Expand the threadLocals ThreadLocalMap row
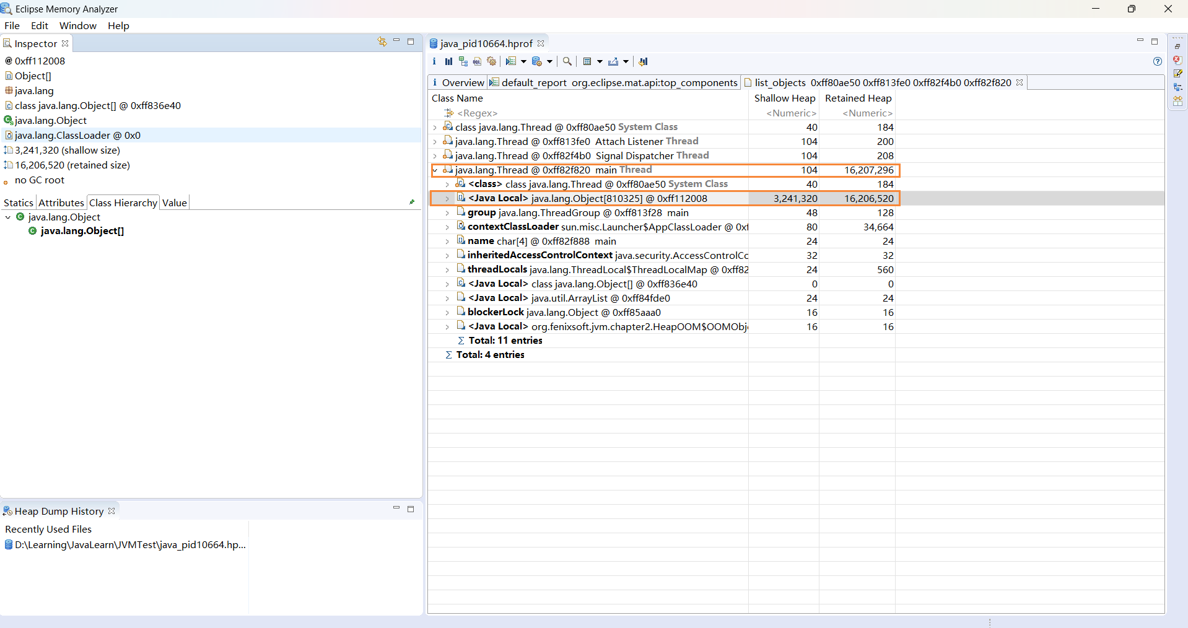Image resolution: width=1188 pixels, height=628 pixels. click(447, 270)
